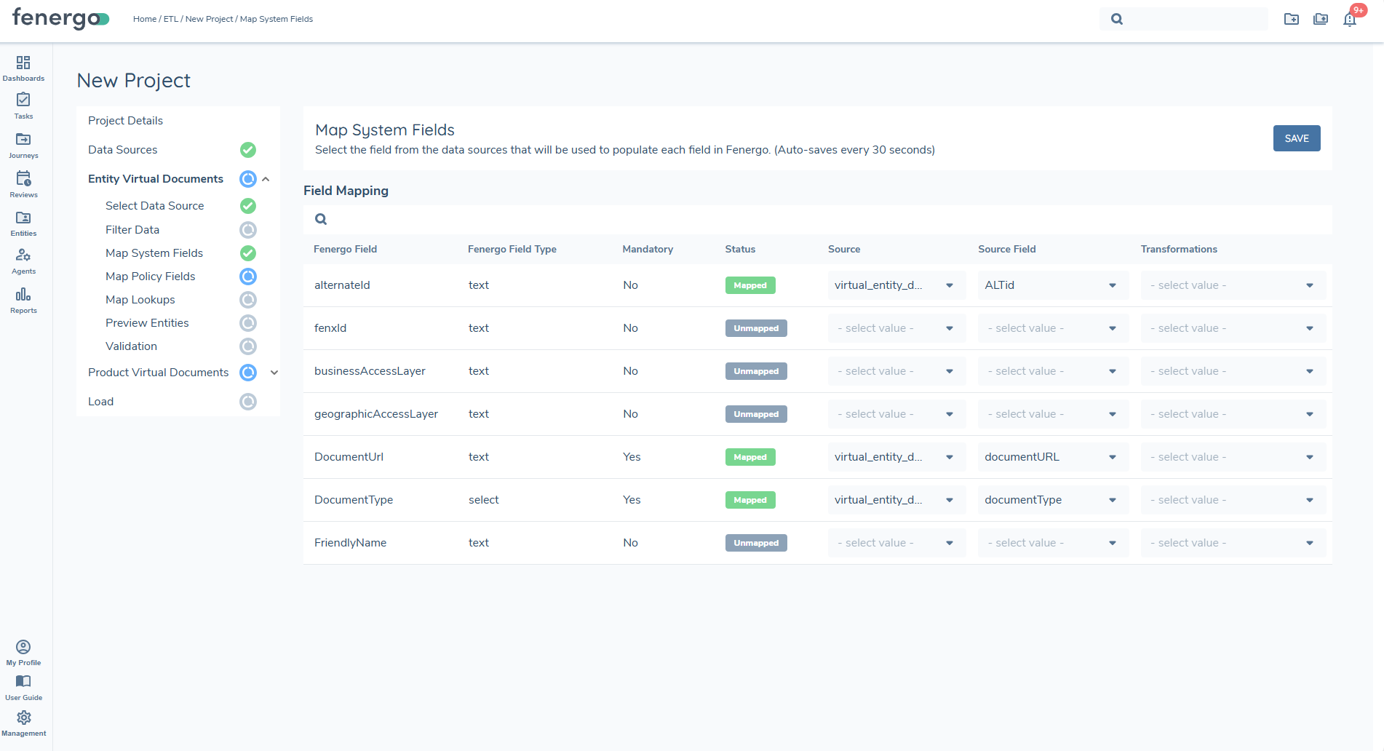Select Map Policy Fields step
The height and width of the screenshot is (751, 1384).
(x=150, y=277)
